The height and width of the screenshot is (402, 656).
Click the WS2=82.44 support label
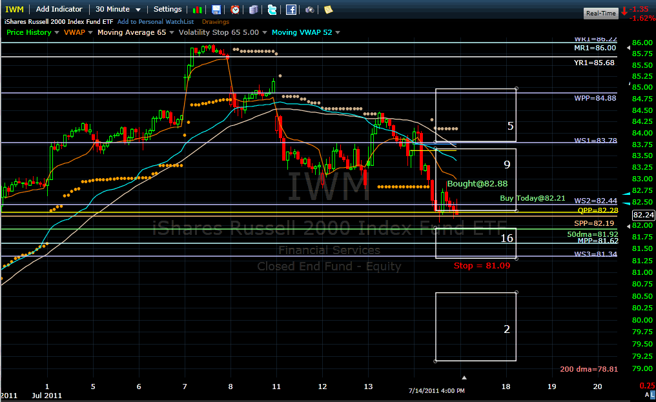596,201
